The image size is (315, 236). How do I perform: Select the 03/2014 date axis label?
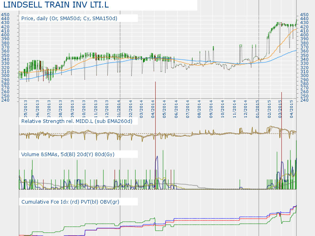(141, 109)
